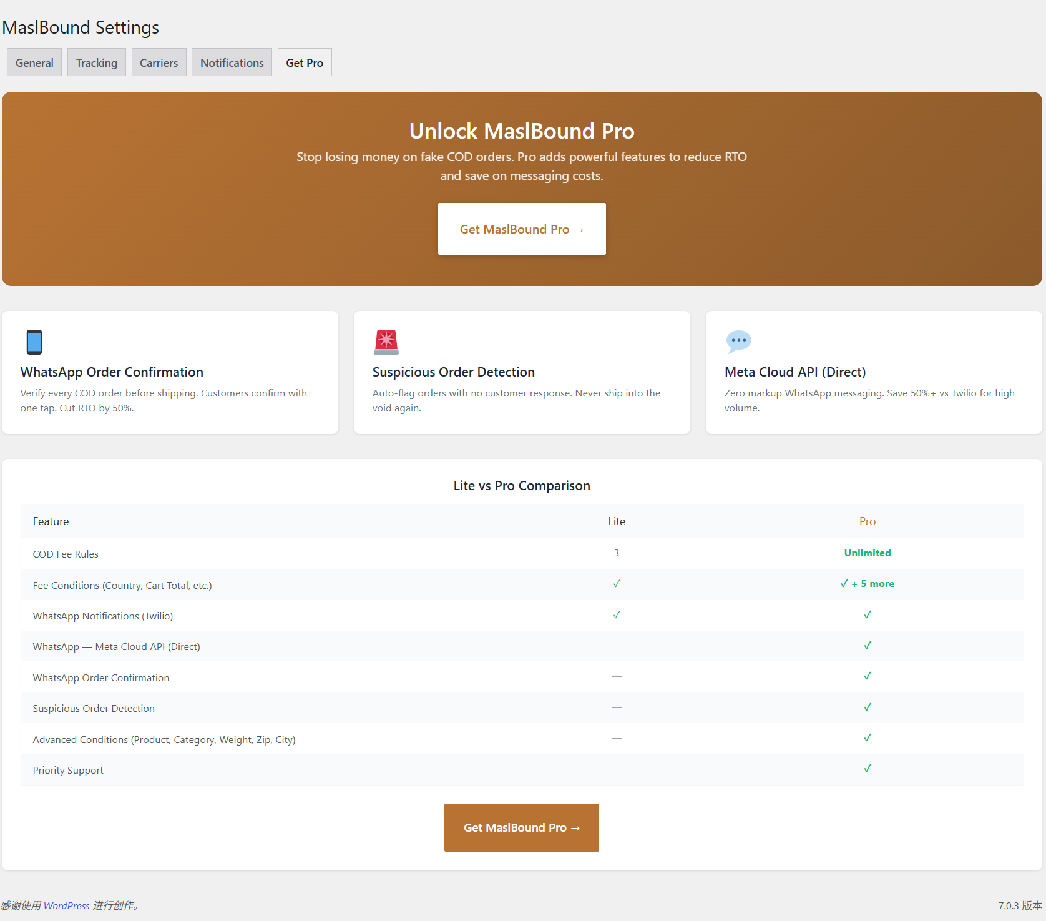
Task: Select the Get Pro tab
Action: click(x=305, y=62)
